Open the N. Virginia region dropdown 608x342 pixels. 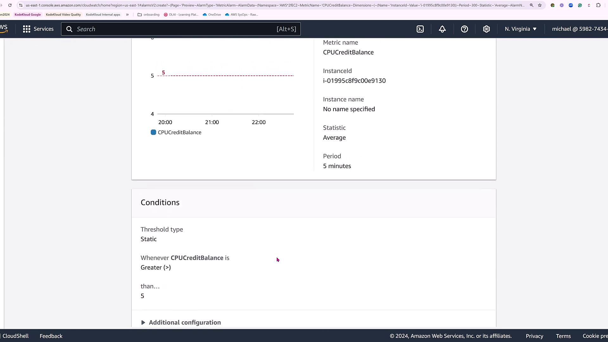[521, 29]
